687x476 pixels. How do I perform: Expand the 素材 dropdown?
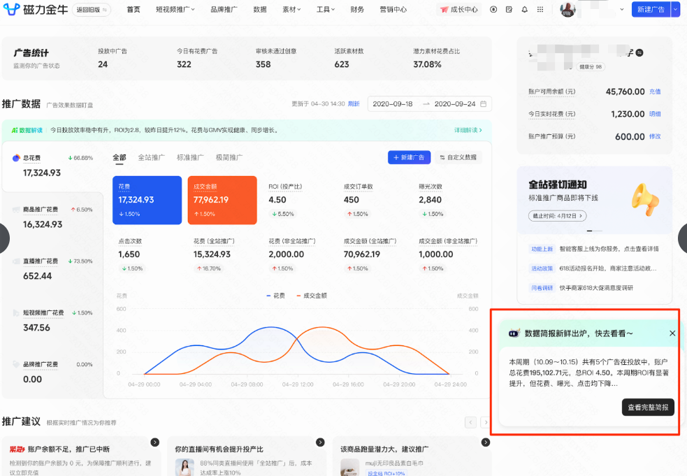tap(291, 9)
